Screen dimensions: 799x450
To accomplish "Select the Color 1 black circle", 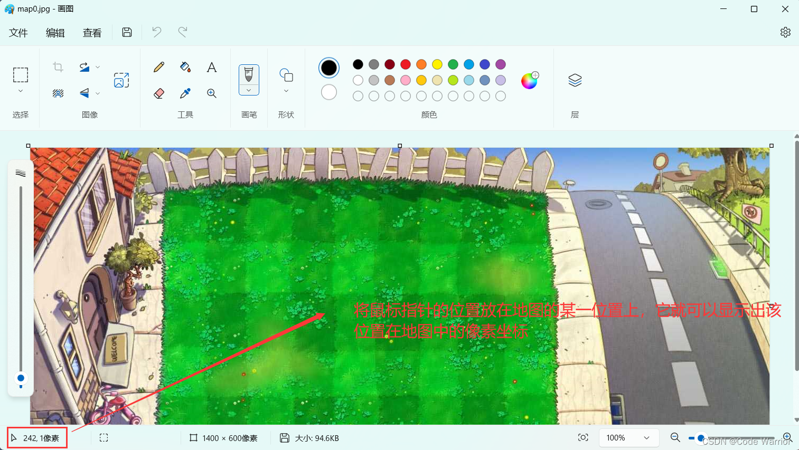I will point(329,68).
